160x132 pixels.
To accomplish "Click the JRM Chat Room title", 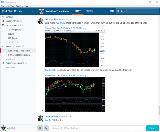I will [x=12, y=11].
